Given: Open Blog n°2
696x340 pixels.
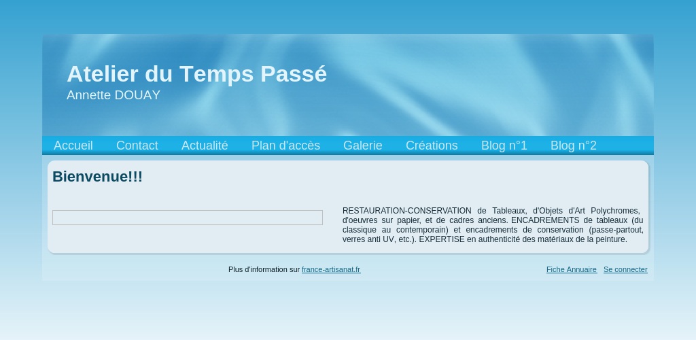Looking at the screenshot, I should pyautogui.click(x=574, y=146).
